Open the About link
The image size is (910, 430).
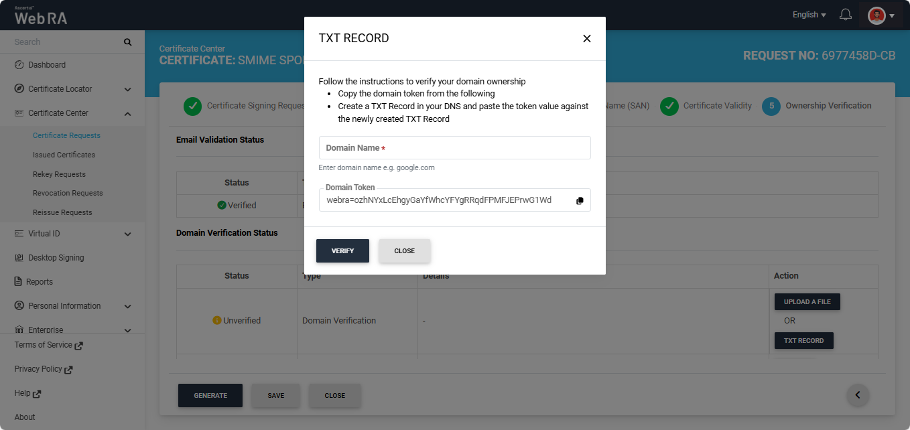click(24, 417)
